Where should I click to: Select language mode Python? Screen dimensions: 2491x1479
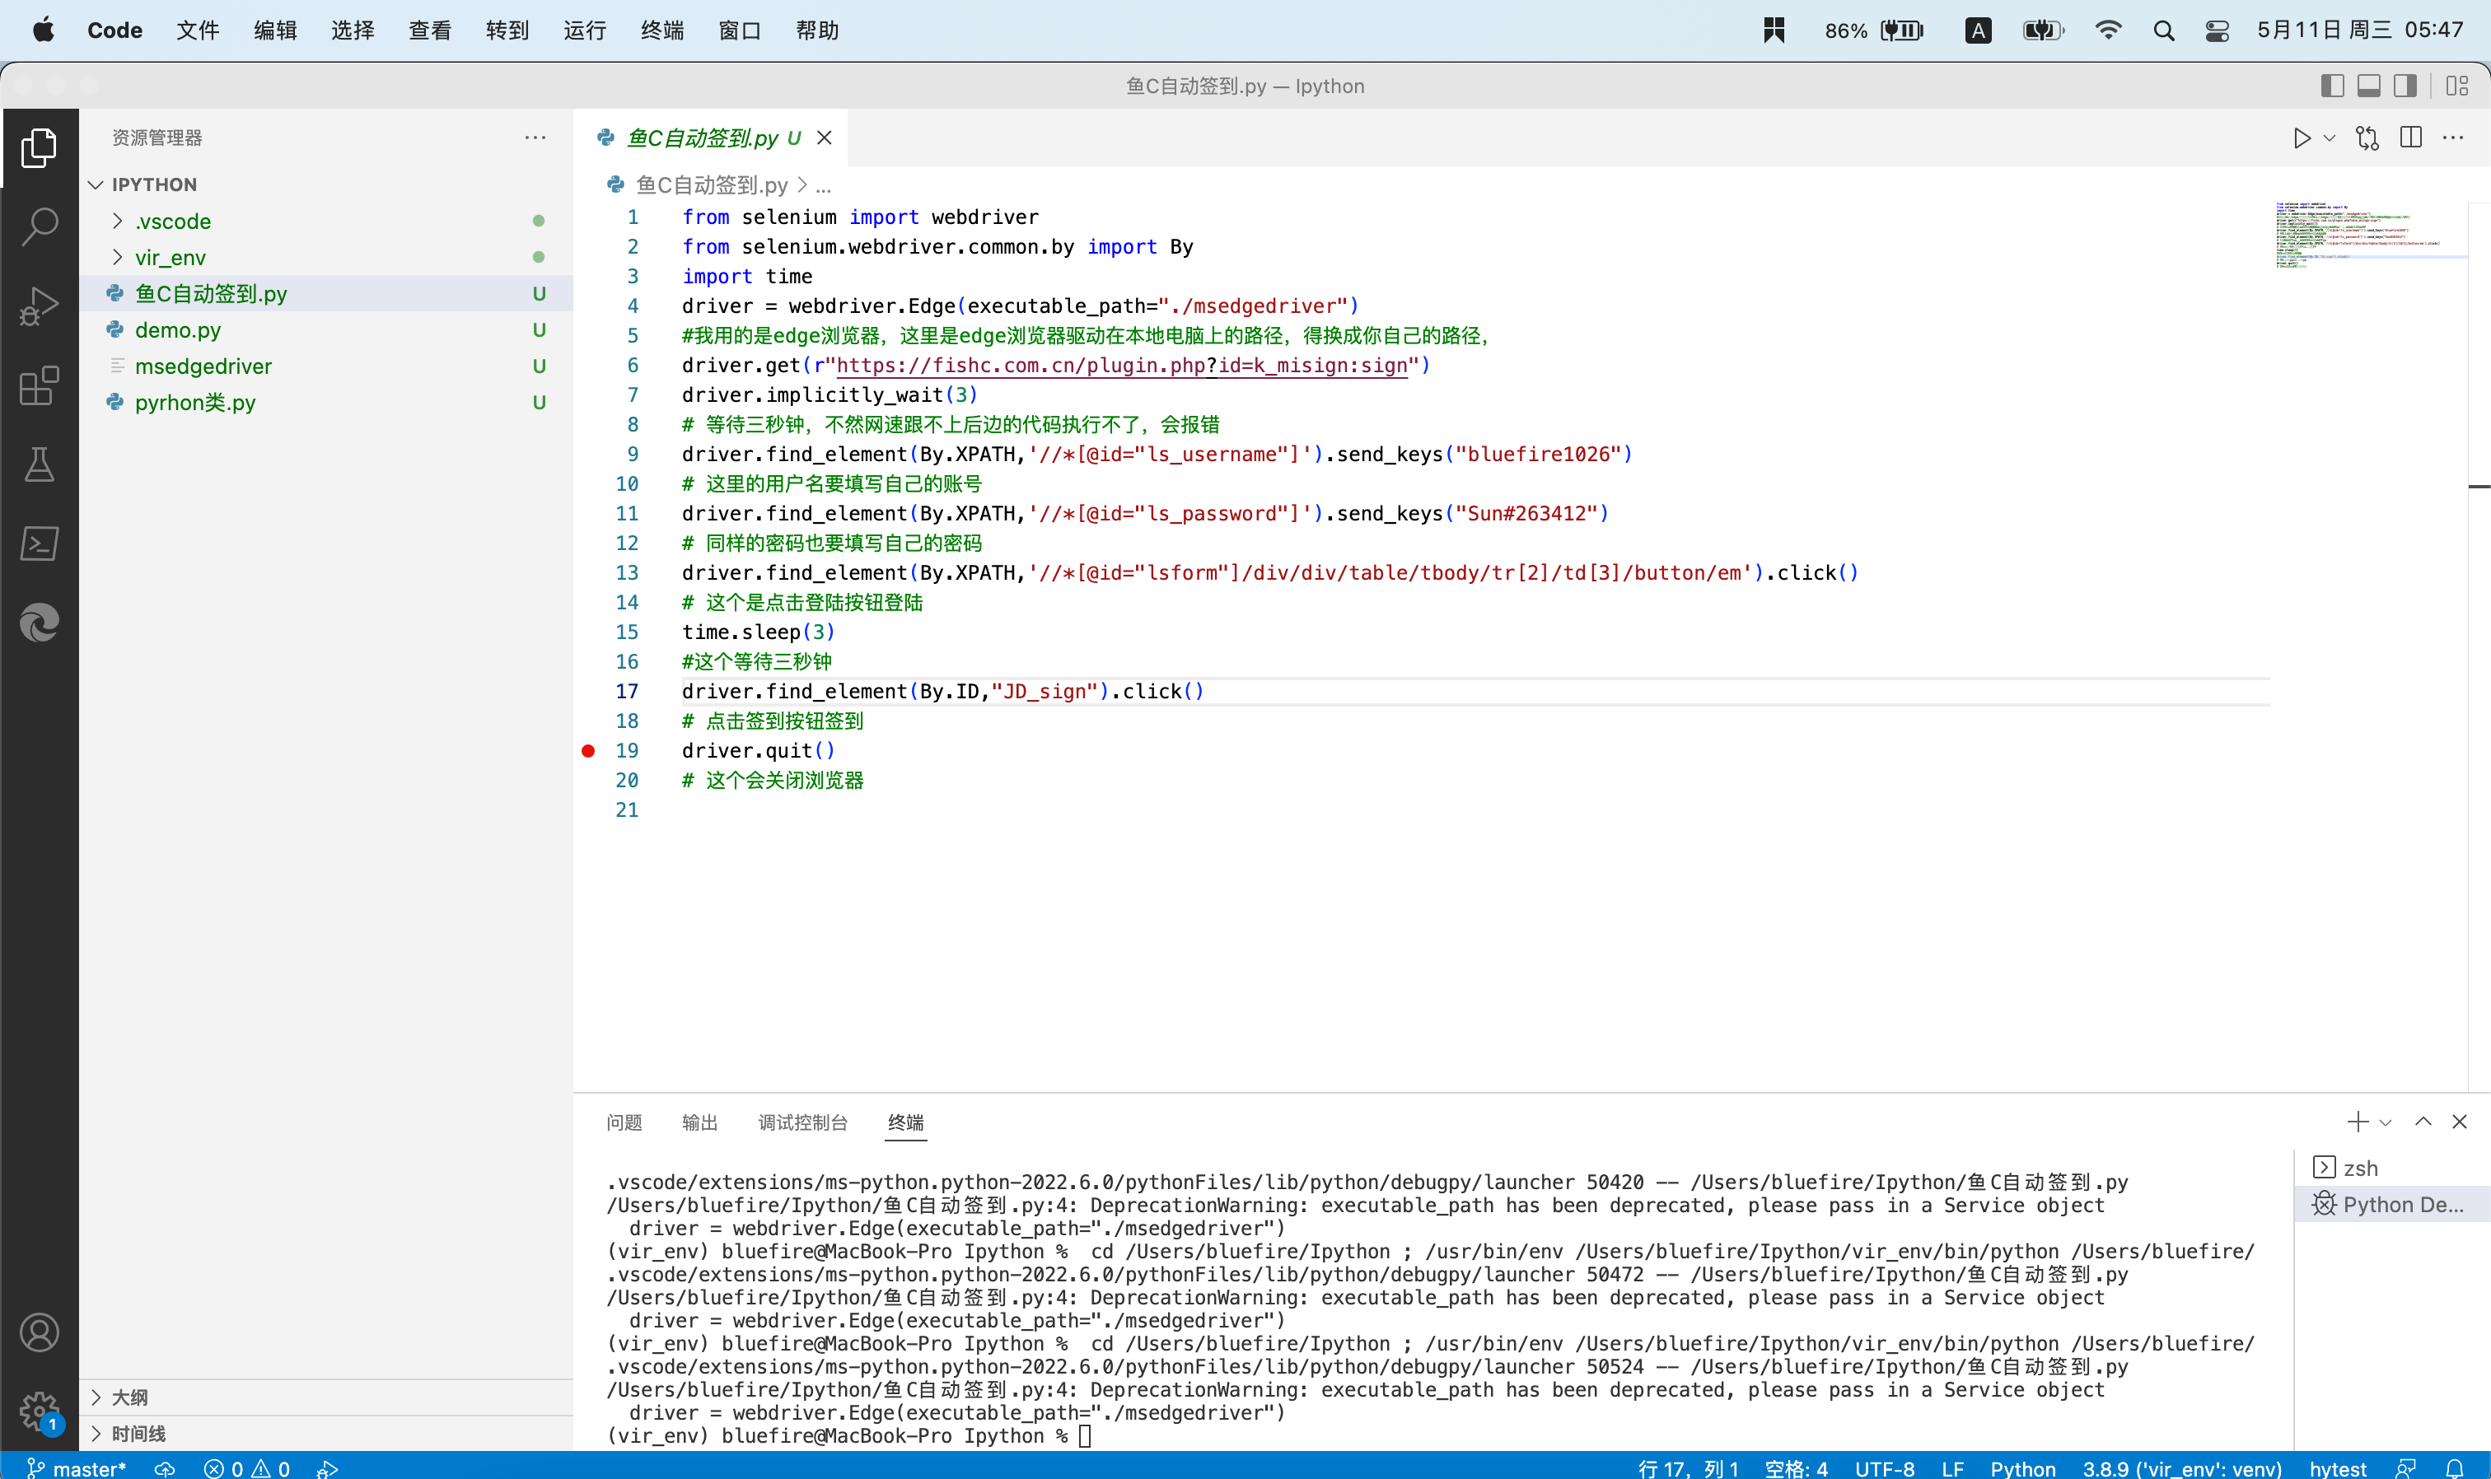(2022, 1468)
